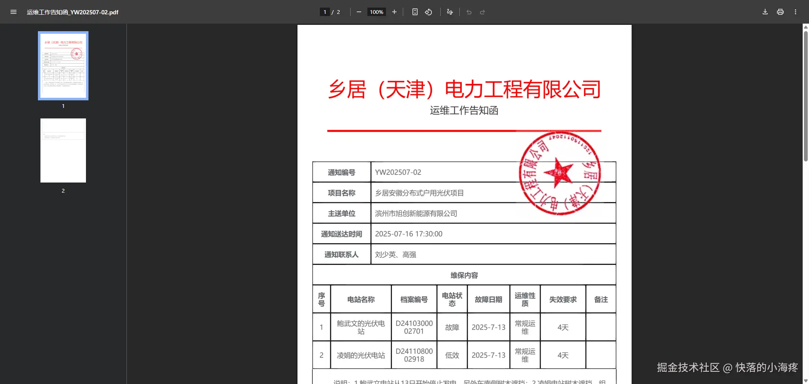809x384 pixels.
Task: Click the station name 凌娟的光伏电站
Action: click(x=361, y=355)
